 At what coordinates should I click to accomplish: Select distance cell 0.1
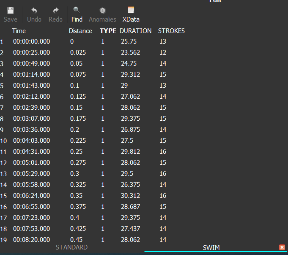pos(74,86)
